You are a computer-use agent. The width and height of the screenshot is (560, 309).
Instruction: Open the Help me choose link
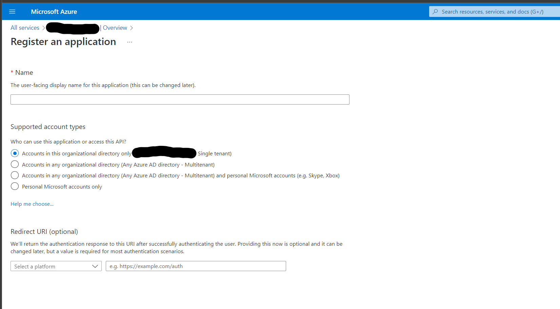click(32, 204)
